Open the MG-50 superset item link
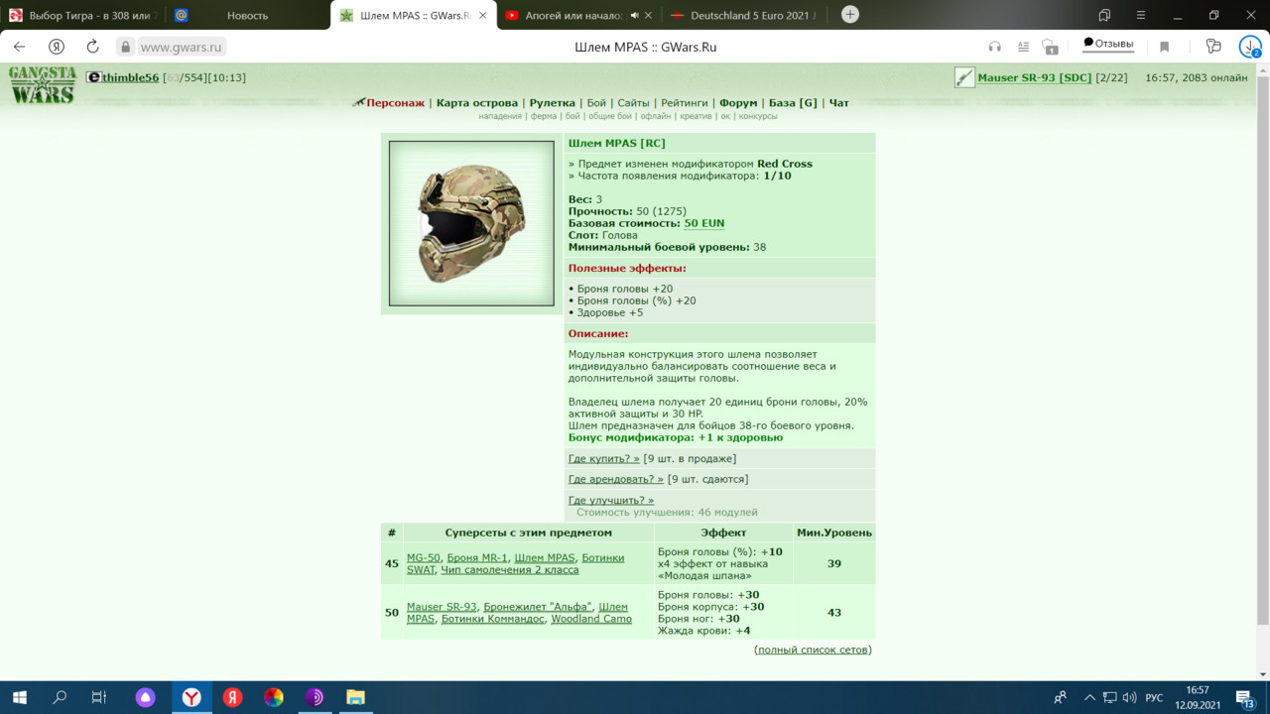The height and width of the screenshot is (714, 1270). [x=424, y=558]
